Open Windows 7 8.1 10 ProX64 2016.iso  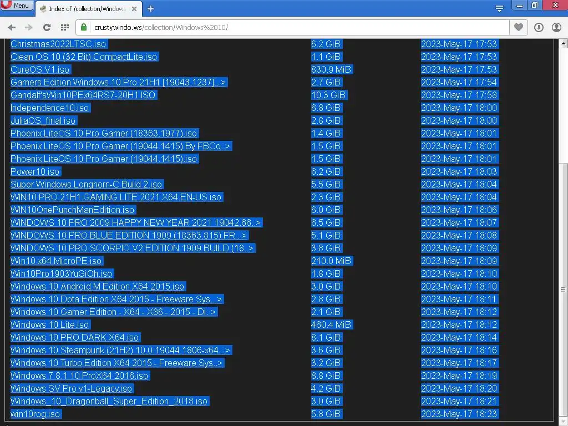(79, 376)
